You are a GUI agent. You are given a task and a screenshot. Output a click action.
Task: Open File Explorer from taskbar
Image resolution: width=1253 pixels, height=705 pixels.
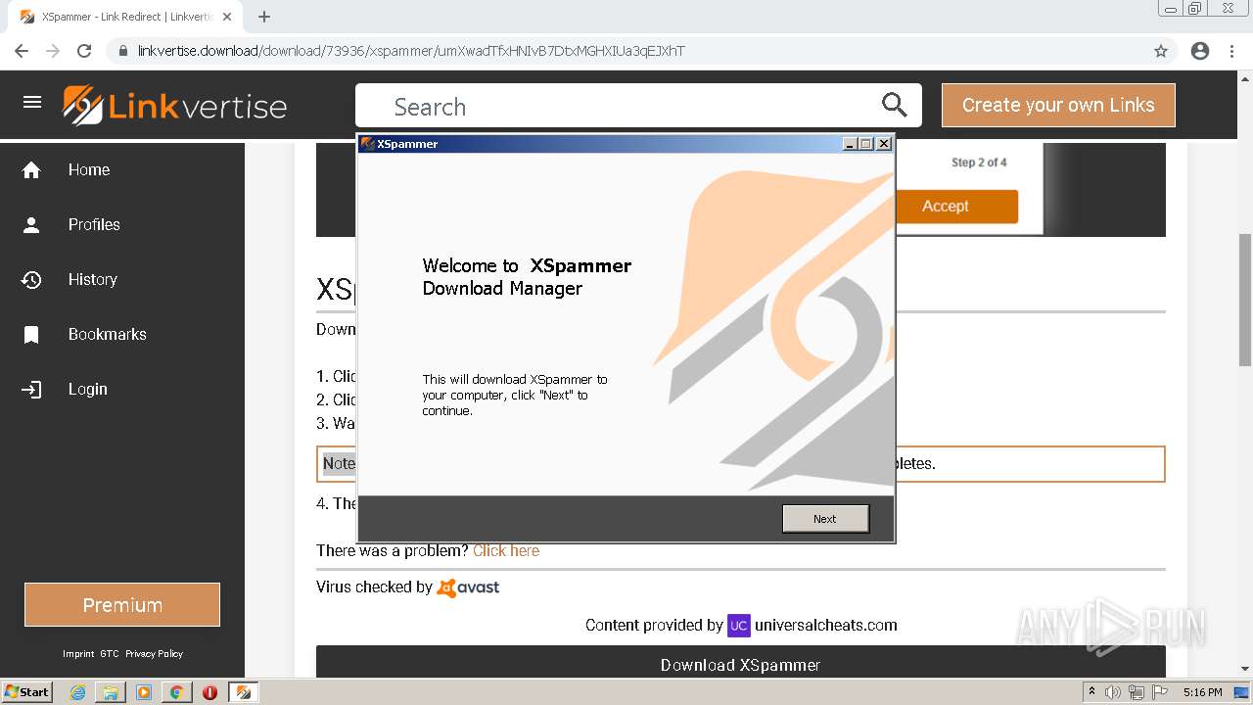[x=111, y=692]
